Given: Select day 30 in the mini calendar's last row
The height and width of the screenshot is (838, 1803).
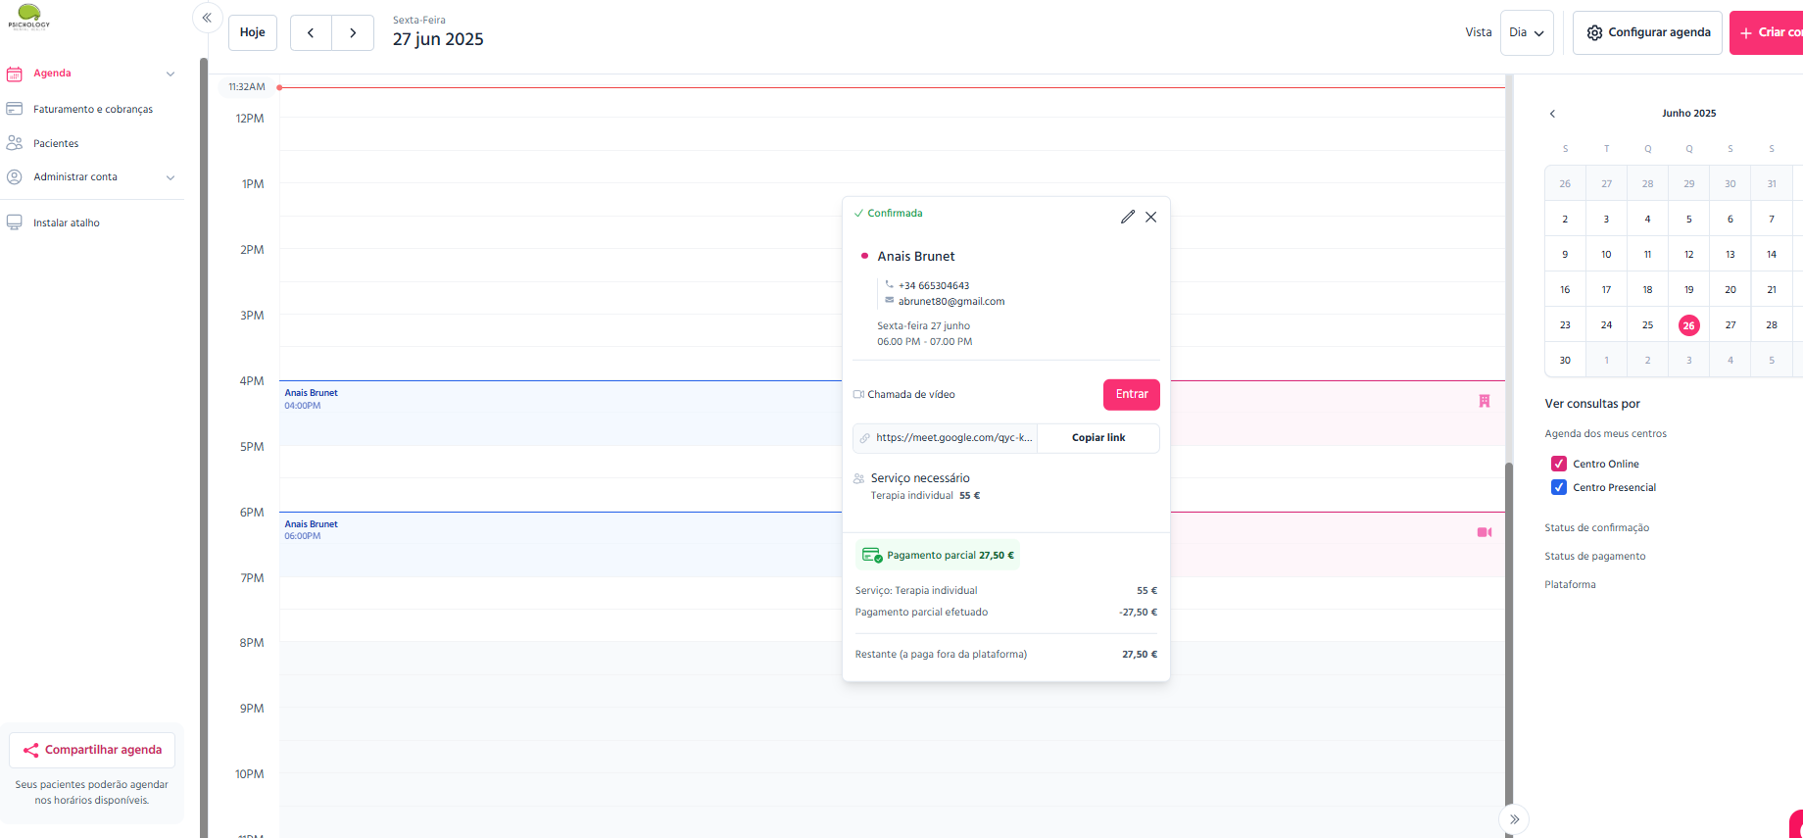Looking at the screenshot, I should pos(1565,361).
